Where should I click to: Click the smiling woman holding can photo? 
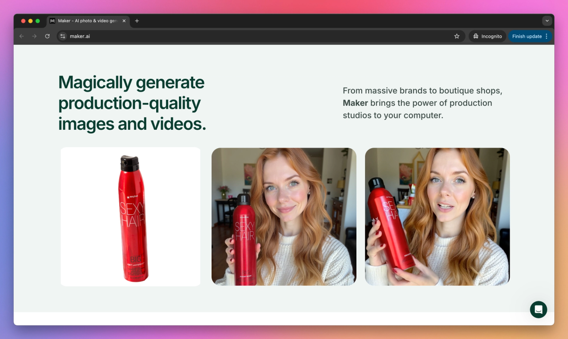coord(284,217)
